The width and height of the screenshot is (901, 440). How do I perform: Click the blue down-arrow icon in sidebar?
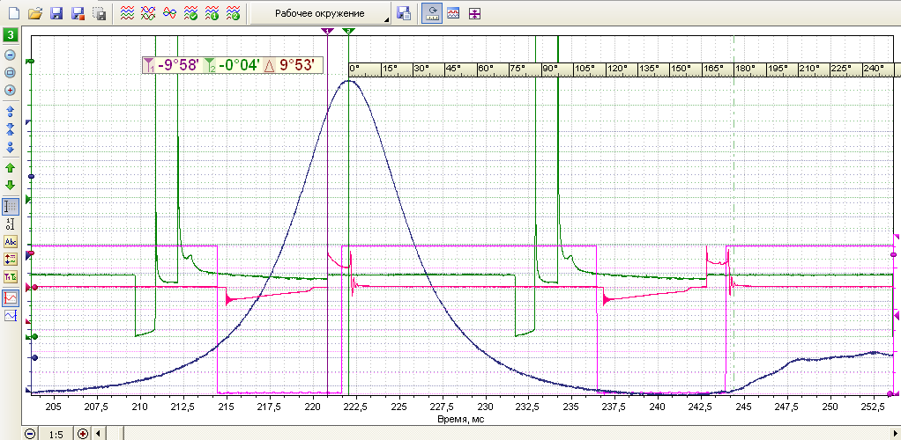coord(11,147)
